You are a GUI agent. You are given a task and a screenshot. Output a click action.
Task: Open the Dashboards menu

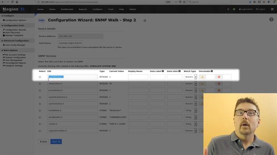[67, 9]
